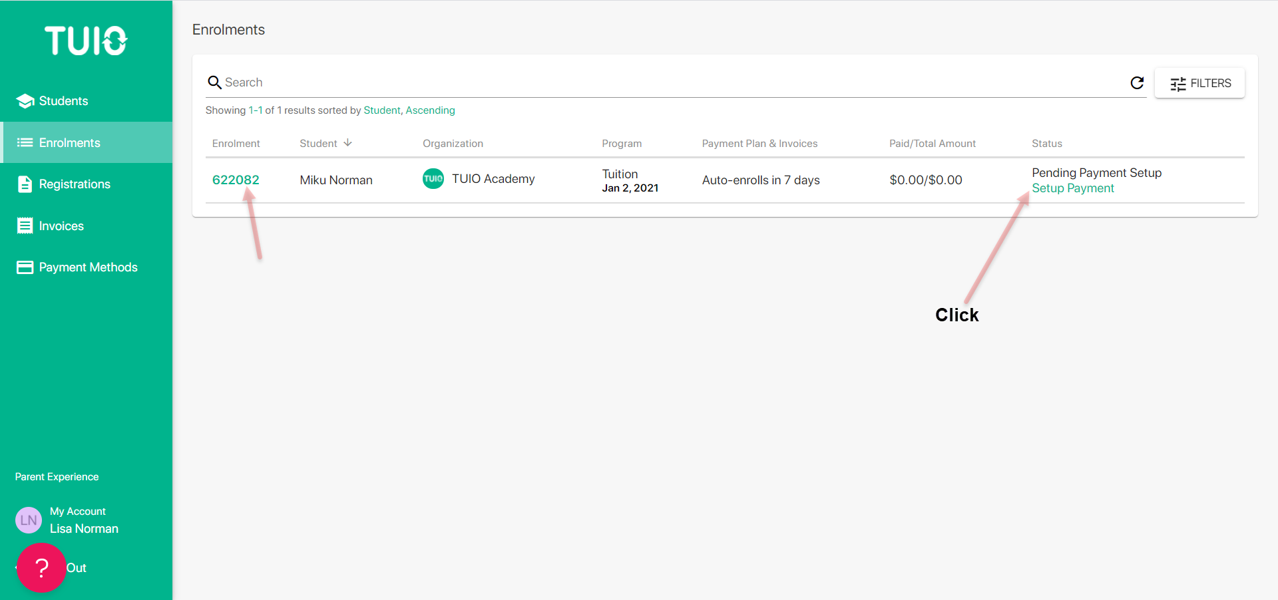Open the FILTERS panel

tap(1199, 83)
